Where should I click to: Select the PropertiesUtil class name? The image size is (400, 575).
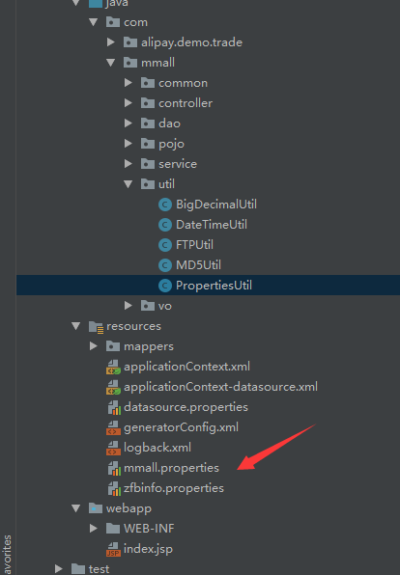pyautogui.click(x=214, y=286)
